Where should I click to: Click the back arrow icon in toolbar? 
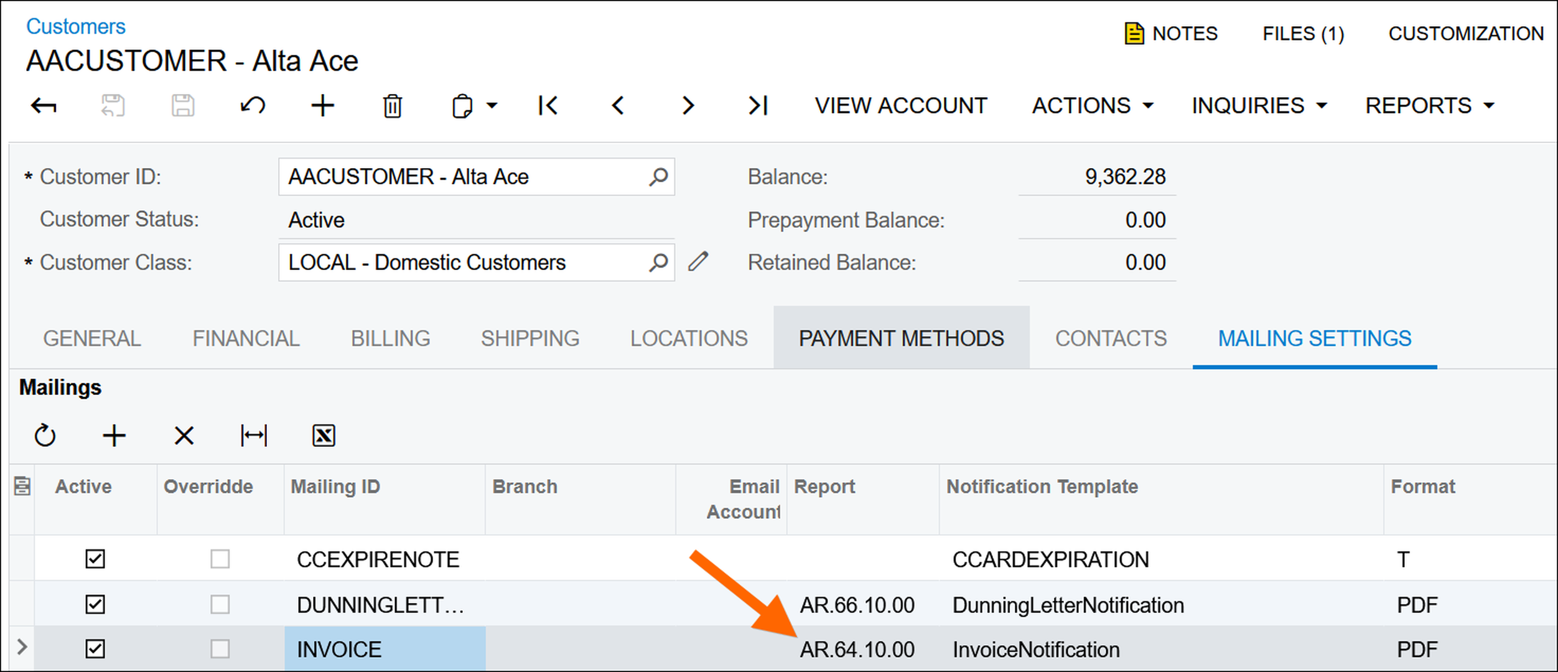point(44,106)
